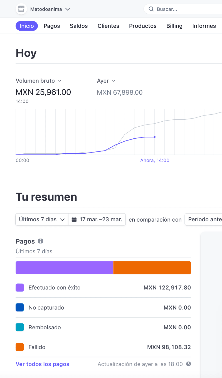Click the magnifier icon in search bar
222x378 pixels.
(x=151, y=9)
